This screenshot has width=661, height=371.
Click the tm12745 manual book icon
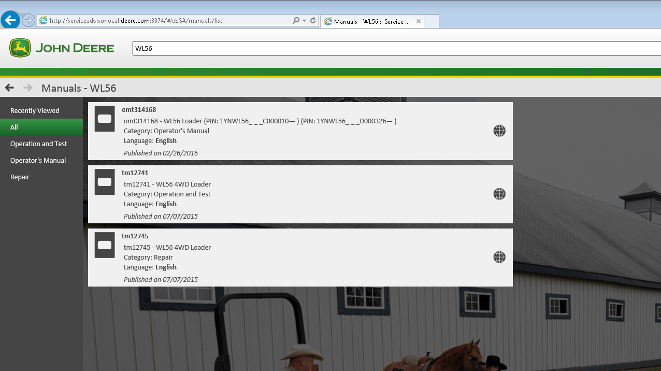[105, 245]
